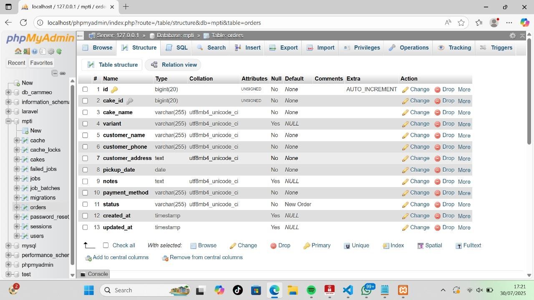Click the page vertical scrollbar
The width and height of the screenshot is (534, 300).
tap(529, 125)
